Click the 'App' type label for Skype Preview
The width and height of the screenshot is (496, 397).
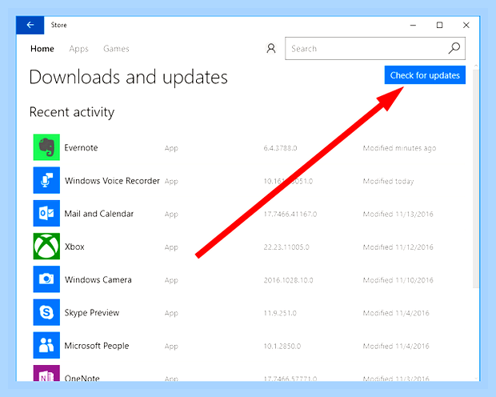pyautogui.click(x=171, y=314)
